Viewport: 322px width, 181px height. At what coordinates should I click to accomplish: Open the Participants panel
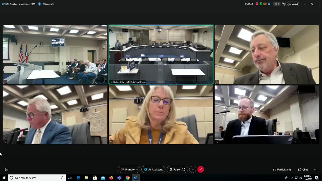tap(282, 169)
